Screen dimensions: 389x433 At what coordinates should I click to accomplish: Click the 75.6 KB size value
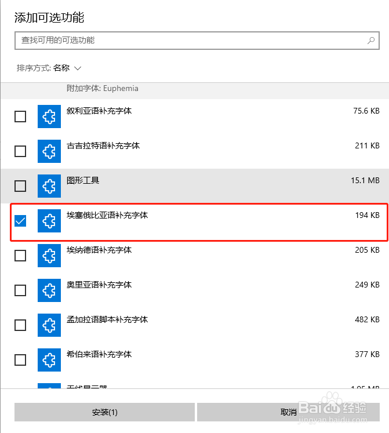tap(366, 111)
